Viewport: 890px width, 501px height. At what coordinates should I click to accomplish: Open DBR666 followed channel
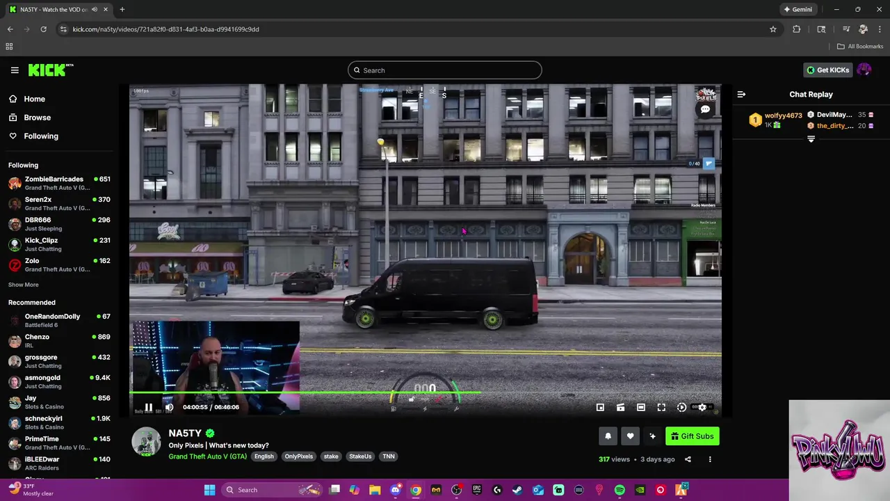tap(59, 224)
